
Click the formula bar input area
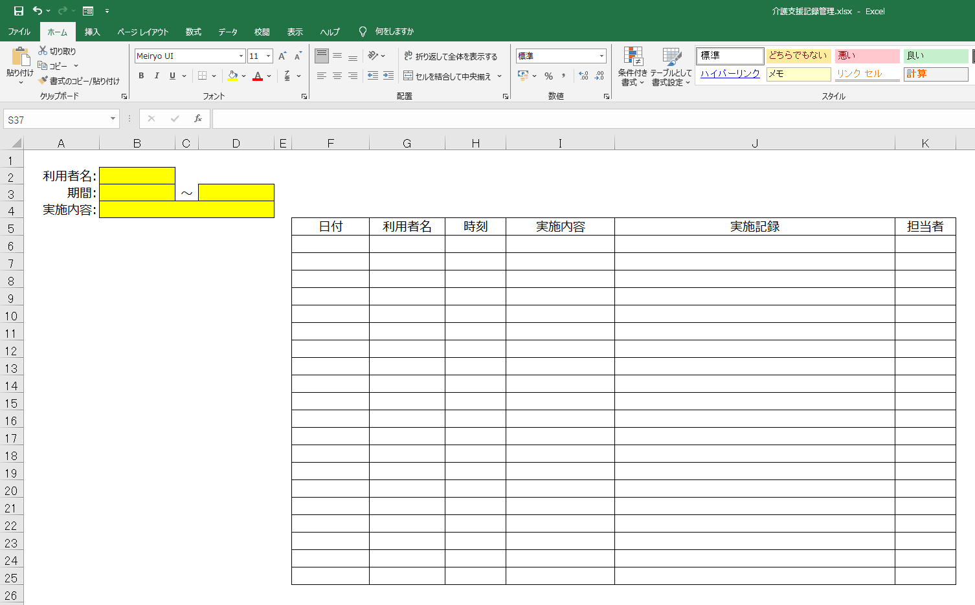(593, 119)
